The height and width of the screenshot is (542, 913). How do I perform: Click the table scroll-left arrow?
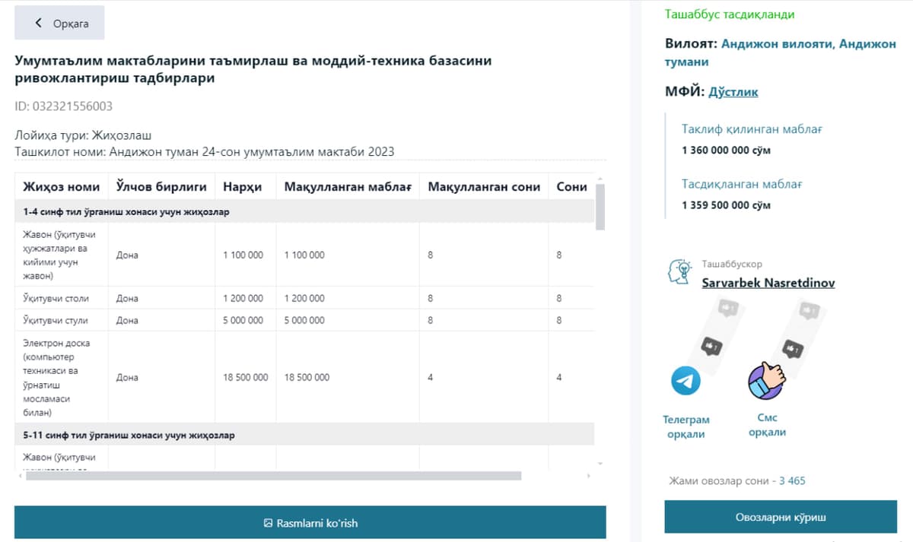(x=20, y=476)
